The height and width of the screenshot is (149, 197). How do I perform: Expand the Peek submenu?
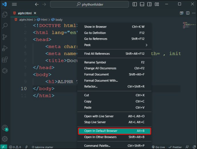114,45
